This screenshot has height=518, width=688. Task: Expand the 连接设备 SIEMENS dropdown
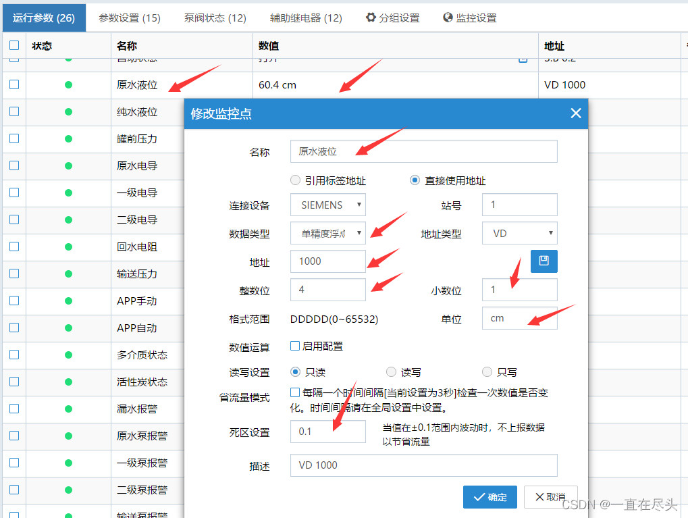pyautogui.click(x=328, y=205)
